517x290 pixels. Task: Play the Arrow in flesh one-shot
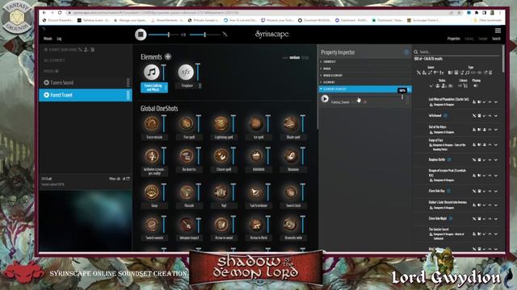point(256,224)
